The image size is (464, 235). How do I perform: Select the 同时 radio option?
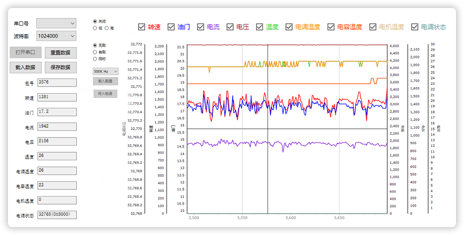click(95, 59)
